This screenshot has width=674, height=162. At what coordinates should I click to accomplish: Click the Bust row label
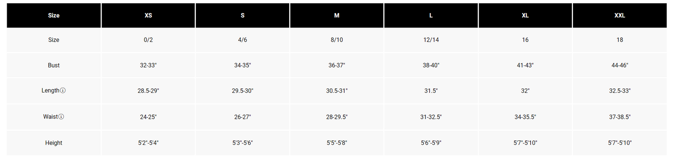point(54,65)
